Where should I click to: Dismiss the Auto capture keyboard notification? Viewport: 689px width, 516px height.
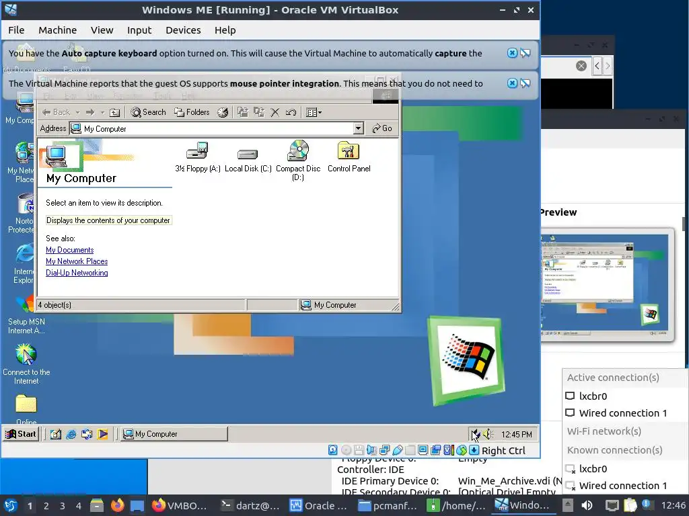coord(512,53)
